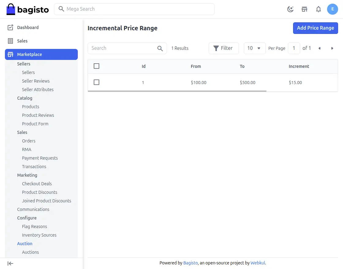This screenshot has width=343, height=269.
Task: Open Products under Catalog
Action: point(30,107)
